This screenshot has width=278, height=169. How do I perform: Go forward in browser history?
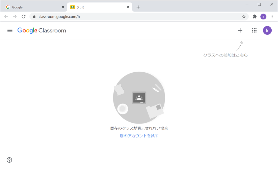(15, 16)
